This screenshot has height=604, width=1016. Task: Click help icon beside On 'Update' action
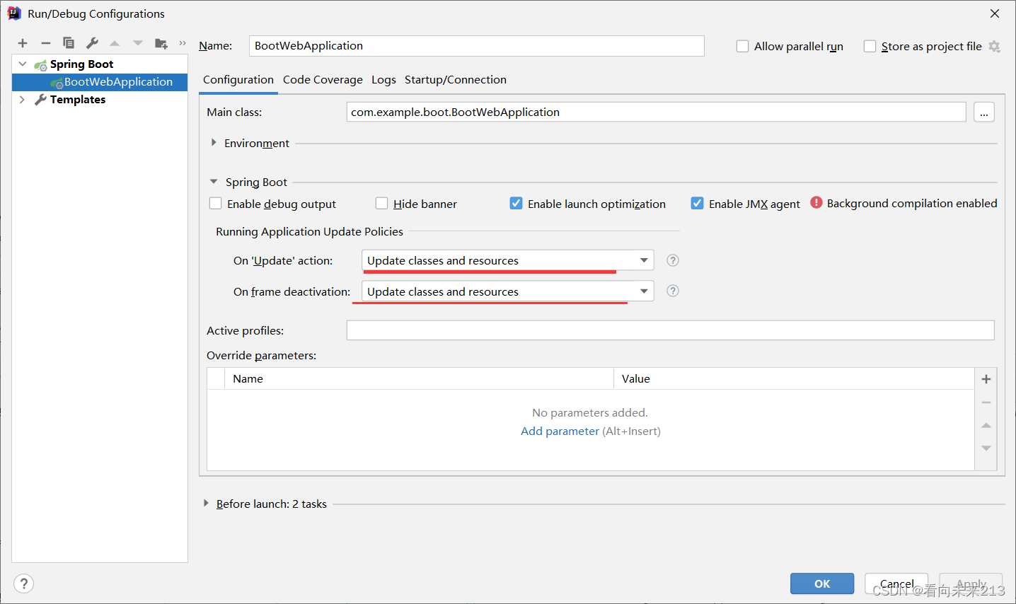(673, 260)
